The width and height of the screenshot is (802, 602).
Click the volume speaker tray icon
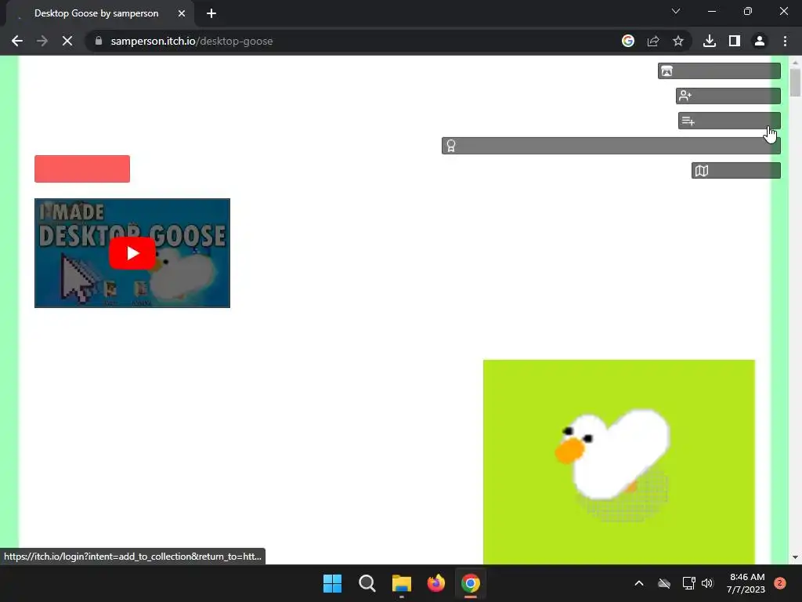(x=707, y=583)
